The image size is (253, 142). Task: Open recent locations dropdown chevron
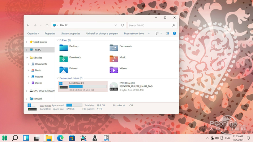click(x=41, y=25)
